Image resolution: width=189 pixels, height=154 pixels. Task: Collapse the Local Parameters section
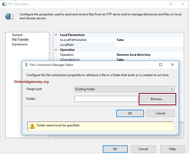point(56,35)
